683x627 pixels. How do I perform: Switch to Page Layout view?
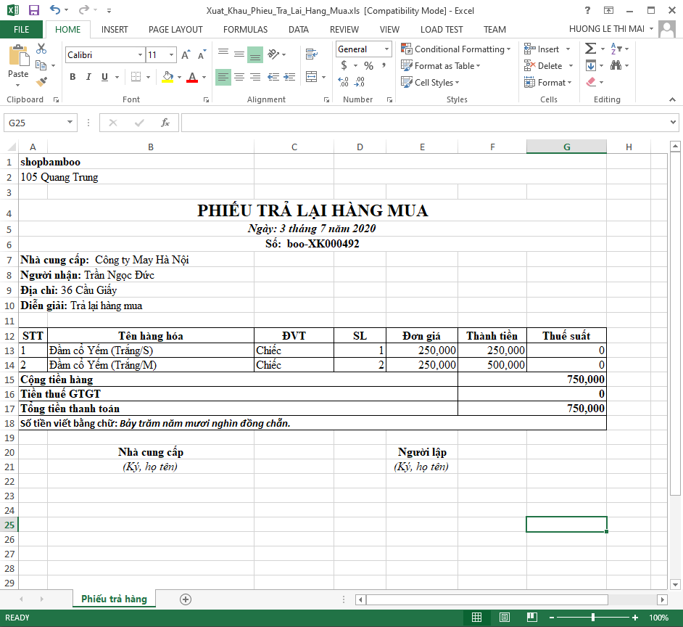click(x=505, y=618)
